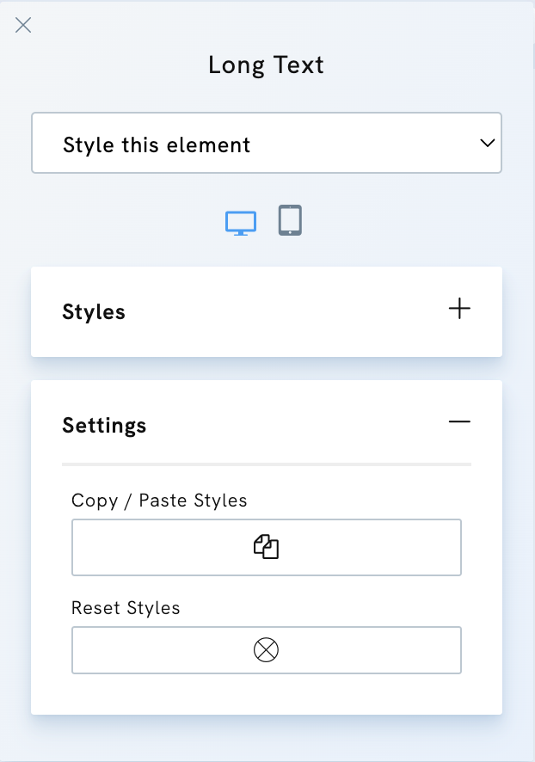Select the Settings panel header
The width and height of the screenshot is (535, 762).
[104, 425]
